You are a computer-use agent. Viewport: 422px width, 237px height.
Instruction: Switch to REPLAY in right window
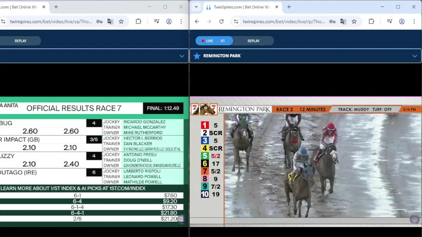253,41
